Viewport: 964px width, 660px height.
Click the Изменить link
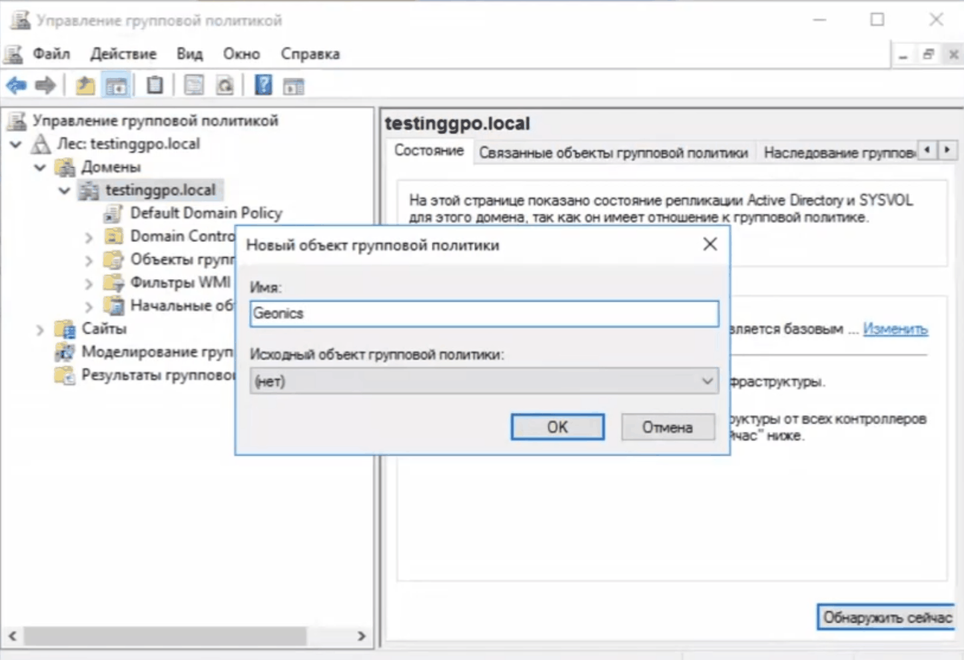point(895,329)
